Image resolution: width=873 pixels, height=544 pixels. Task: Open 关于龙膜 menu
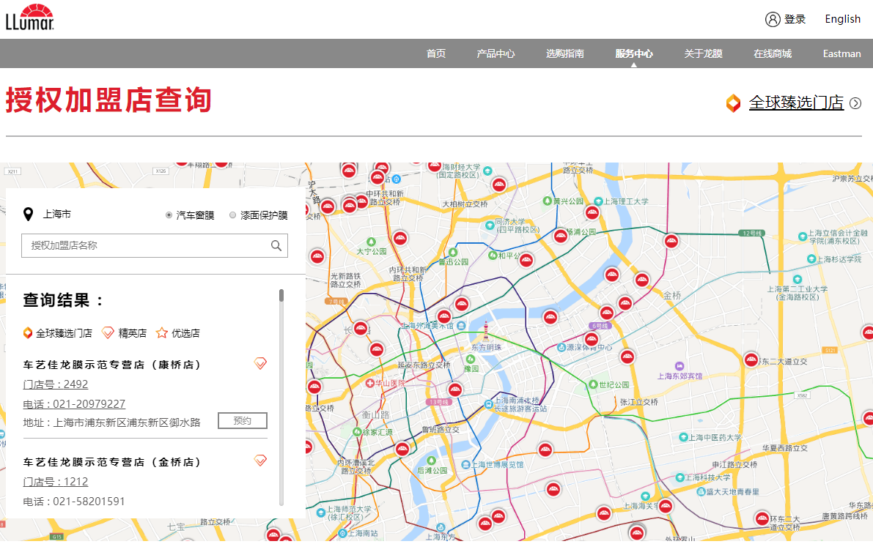pos(703,53)
